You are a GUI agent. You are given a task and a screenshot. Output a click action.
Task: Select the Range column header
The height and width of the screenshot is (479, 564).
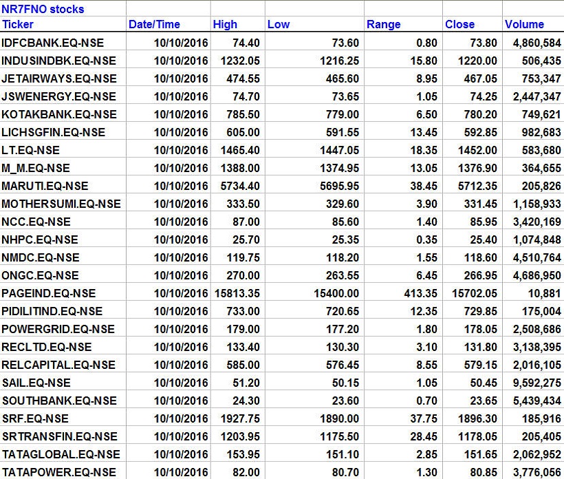pos(383,25)
